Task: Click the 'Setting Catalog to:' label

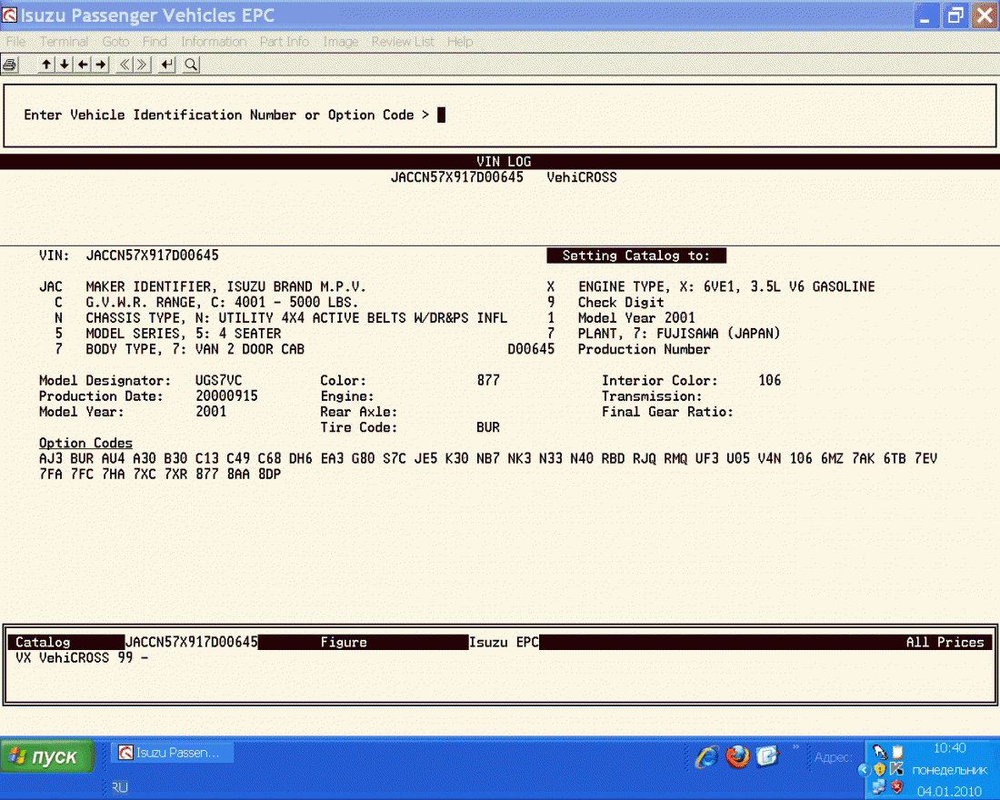Action: point(635,255)
